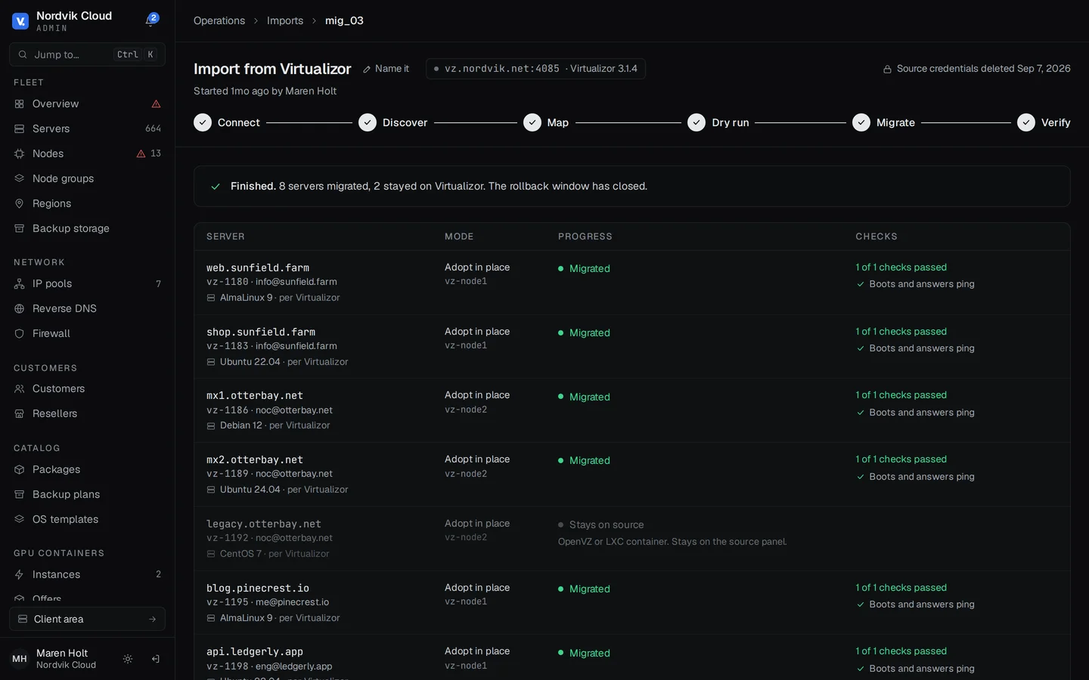The width and height of the screenshot is (1089, 680).
Task: Open IP pools in Network
Action: point(88,283)
